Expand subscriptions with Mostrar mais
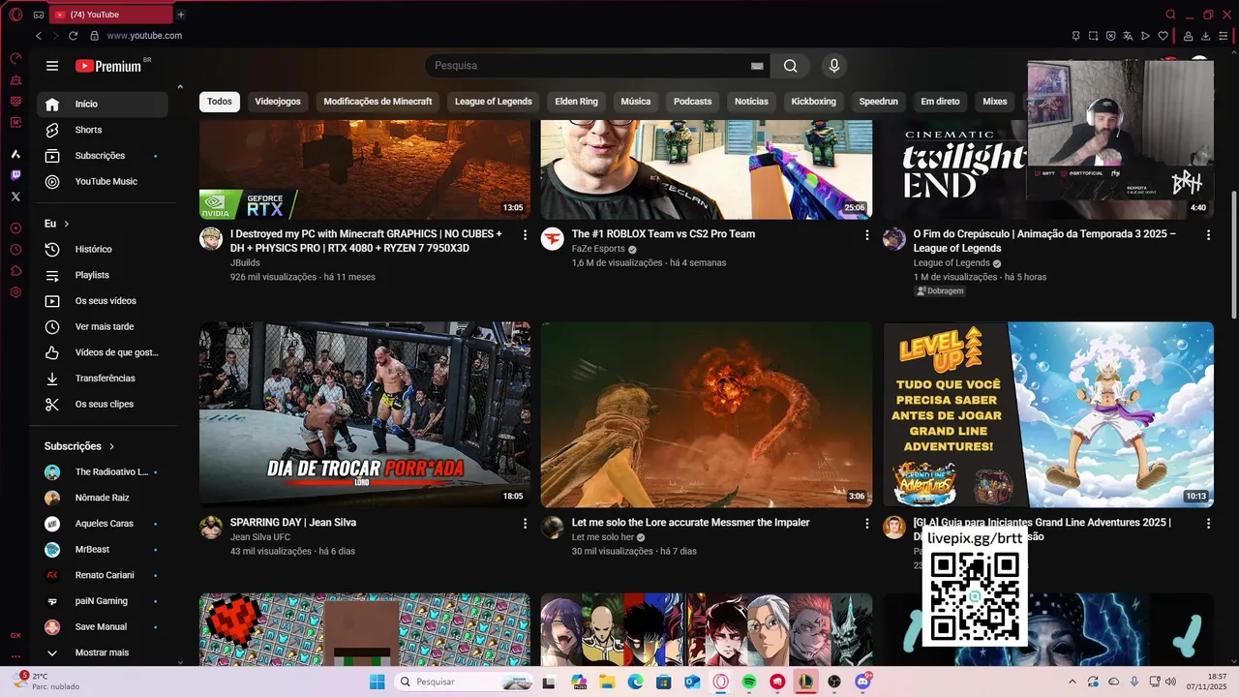 [x=103, y=652]
